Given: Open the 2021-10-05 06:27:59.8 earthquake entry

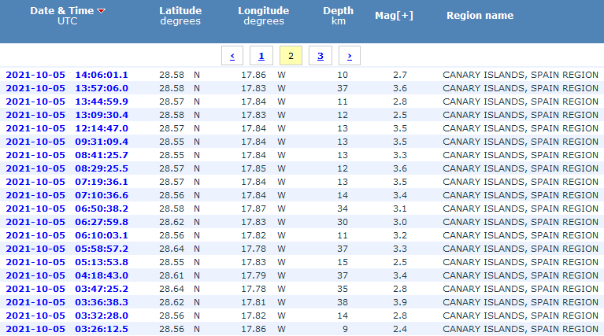Looking at the screenshot, I should click(x=67, y=222).
